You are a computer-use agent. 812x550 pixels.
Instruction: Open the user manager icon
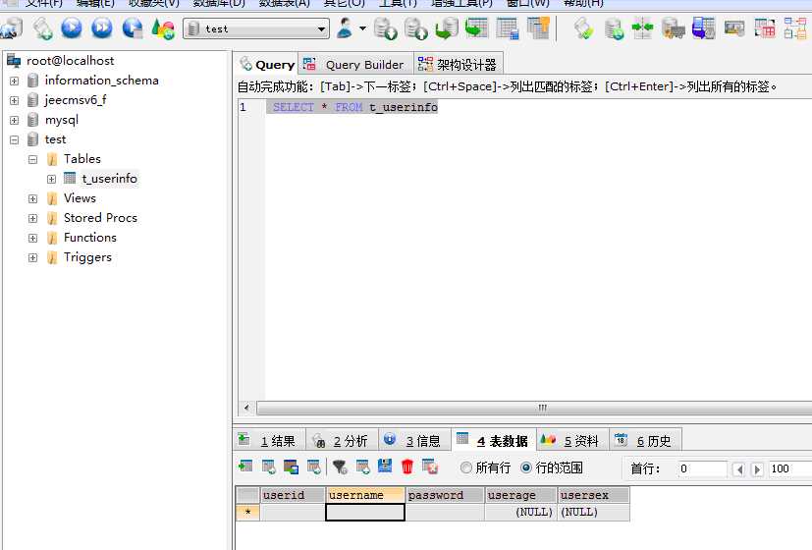tap(345, 28)
